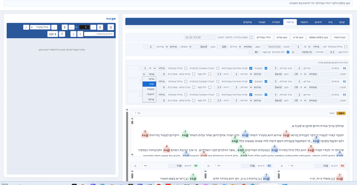Switch to the בית tab
357x185 pixels.
pyautogui.click(x=330, y=22)
